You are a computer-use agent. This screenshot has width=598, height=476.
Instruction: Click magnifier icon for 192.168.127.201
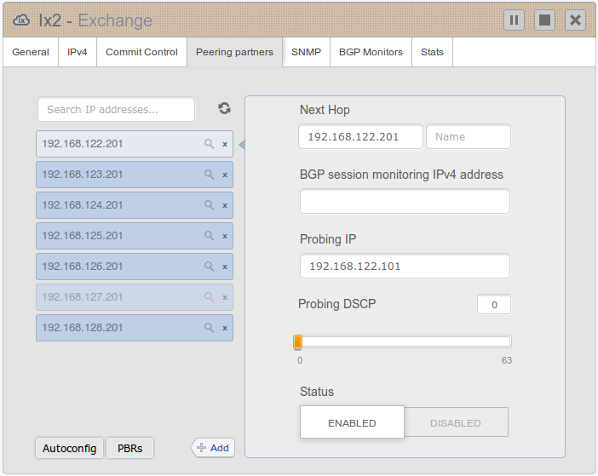(x=209, y=297)
